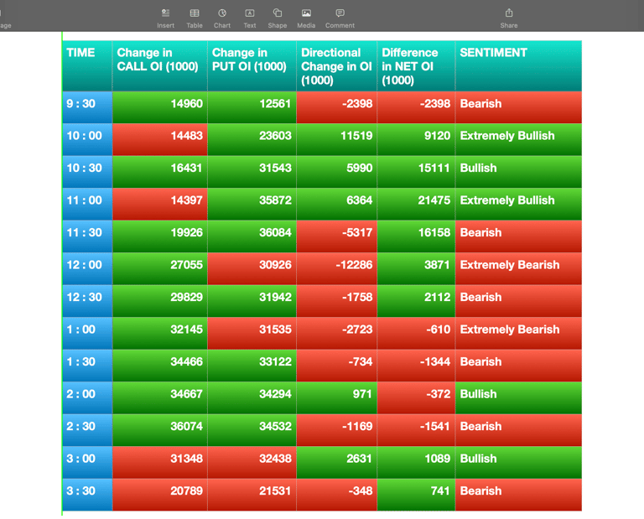Select the 'Change in CALL OI (1000)' header

point(160,65)
